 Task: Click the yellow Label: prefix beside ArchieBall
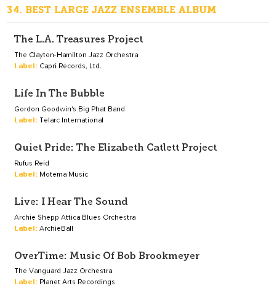tap(26, 228)
